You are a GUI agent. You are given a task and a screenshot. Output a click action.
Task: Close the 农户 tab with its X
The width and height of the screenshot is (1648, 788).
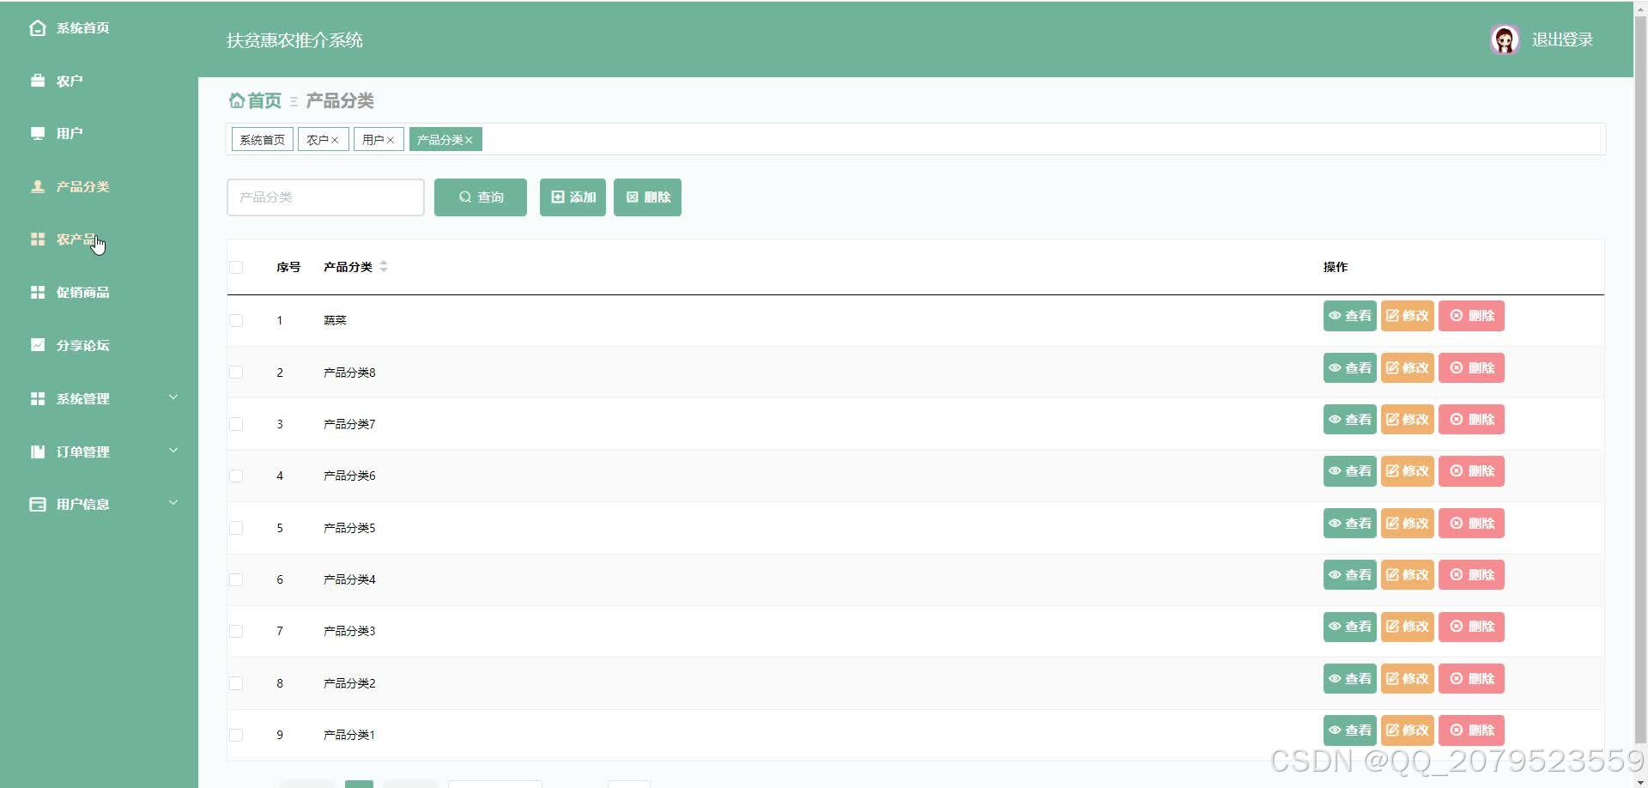(x=335, y=140)
